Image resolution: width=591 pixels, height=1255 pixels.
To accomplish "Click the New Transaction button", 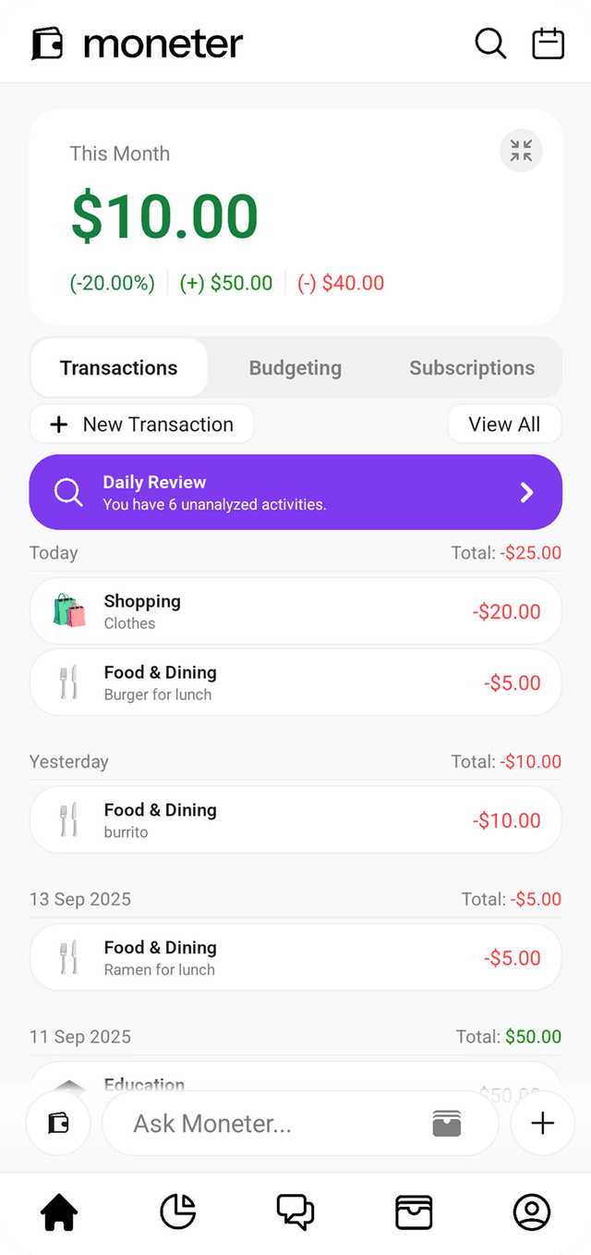I will [142, 424].
